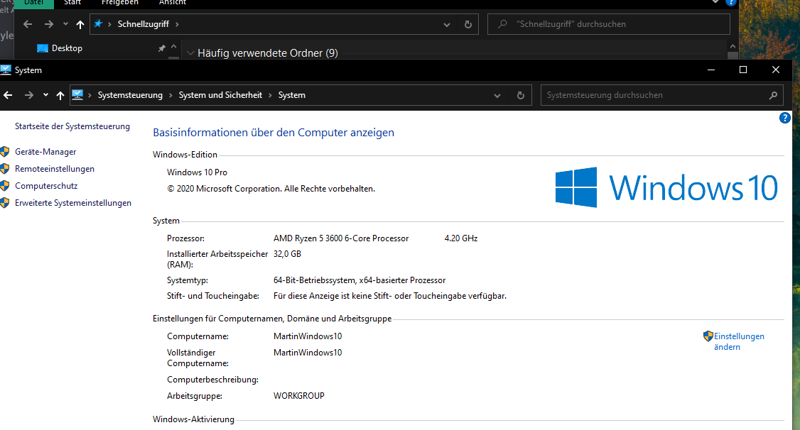Open address history dropdown in System window
Screen dimensions: 800x430
497,96
